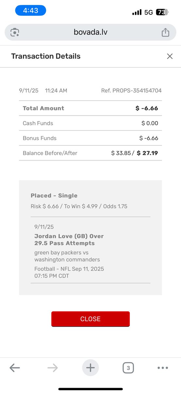Viewport: 181px width, 394px height.
Task: Tap the 4:43 time pill
Action: tap(31, 11)
